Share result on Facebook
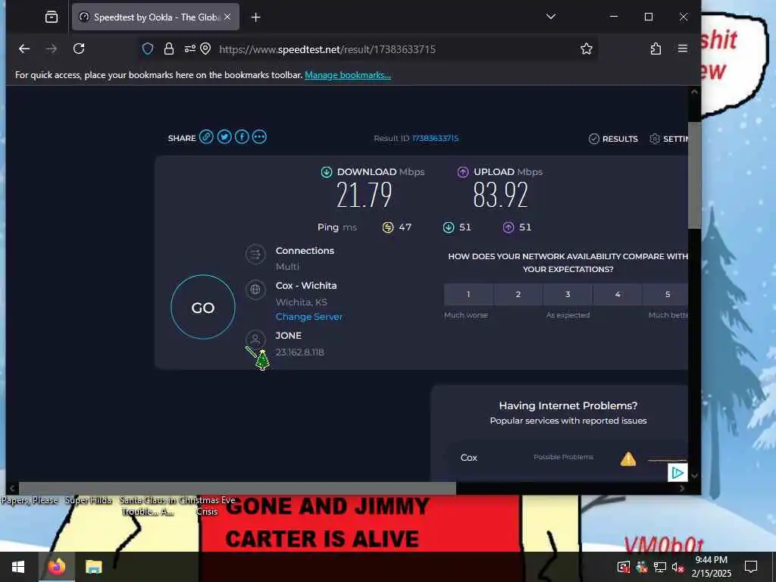776x582 pixels. click(x=242, y=137)
